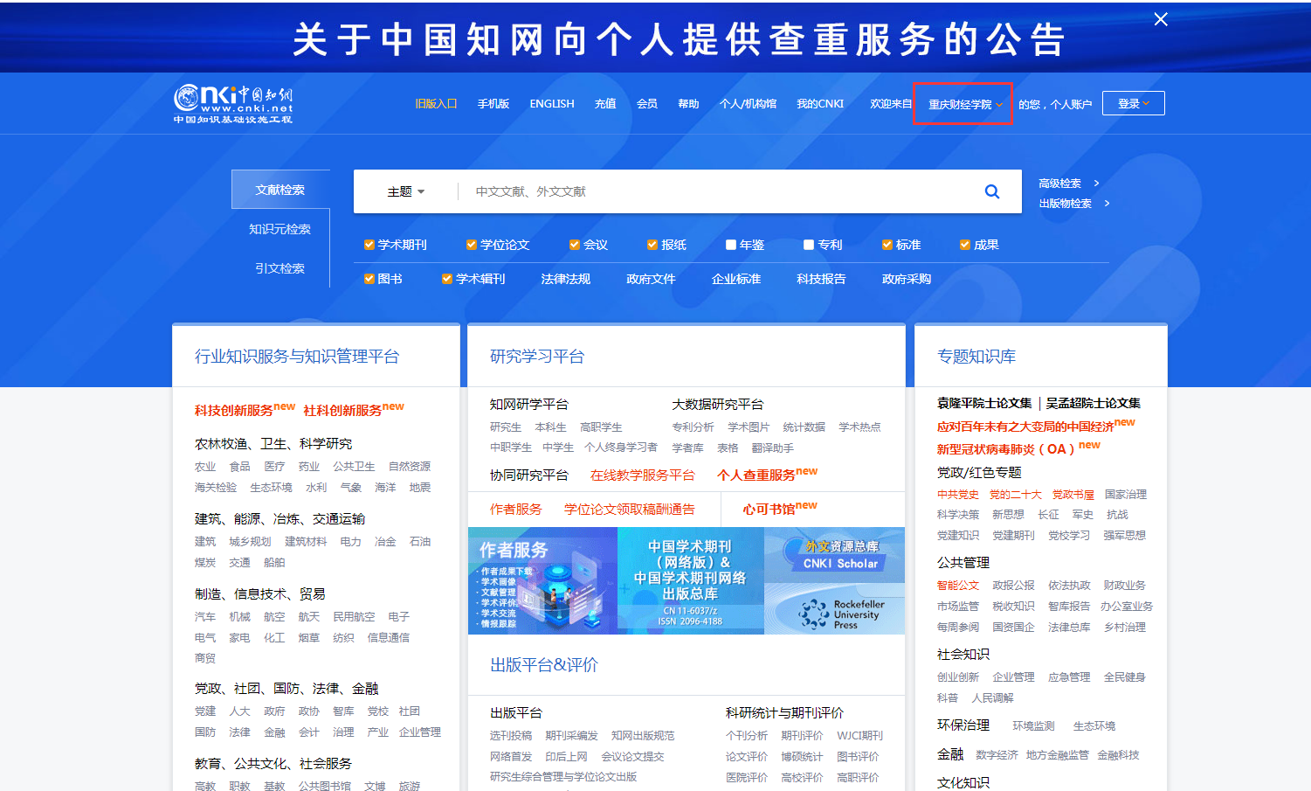1311x791 pixels.
Task: Open the Rockefeller University Press banner
Action: click(834, 608)
